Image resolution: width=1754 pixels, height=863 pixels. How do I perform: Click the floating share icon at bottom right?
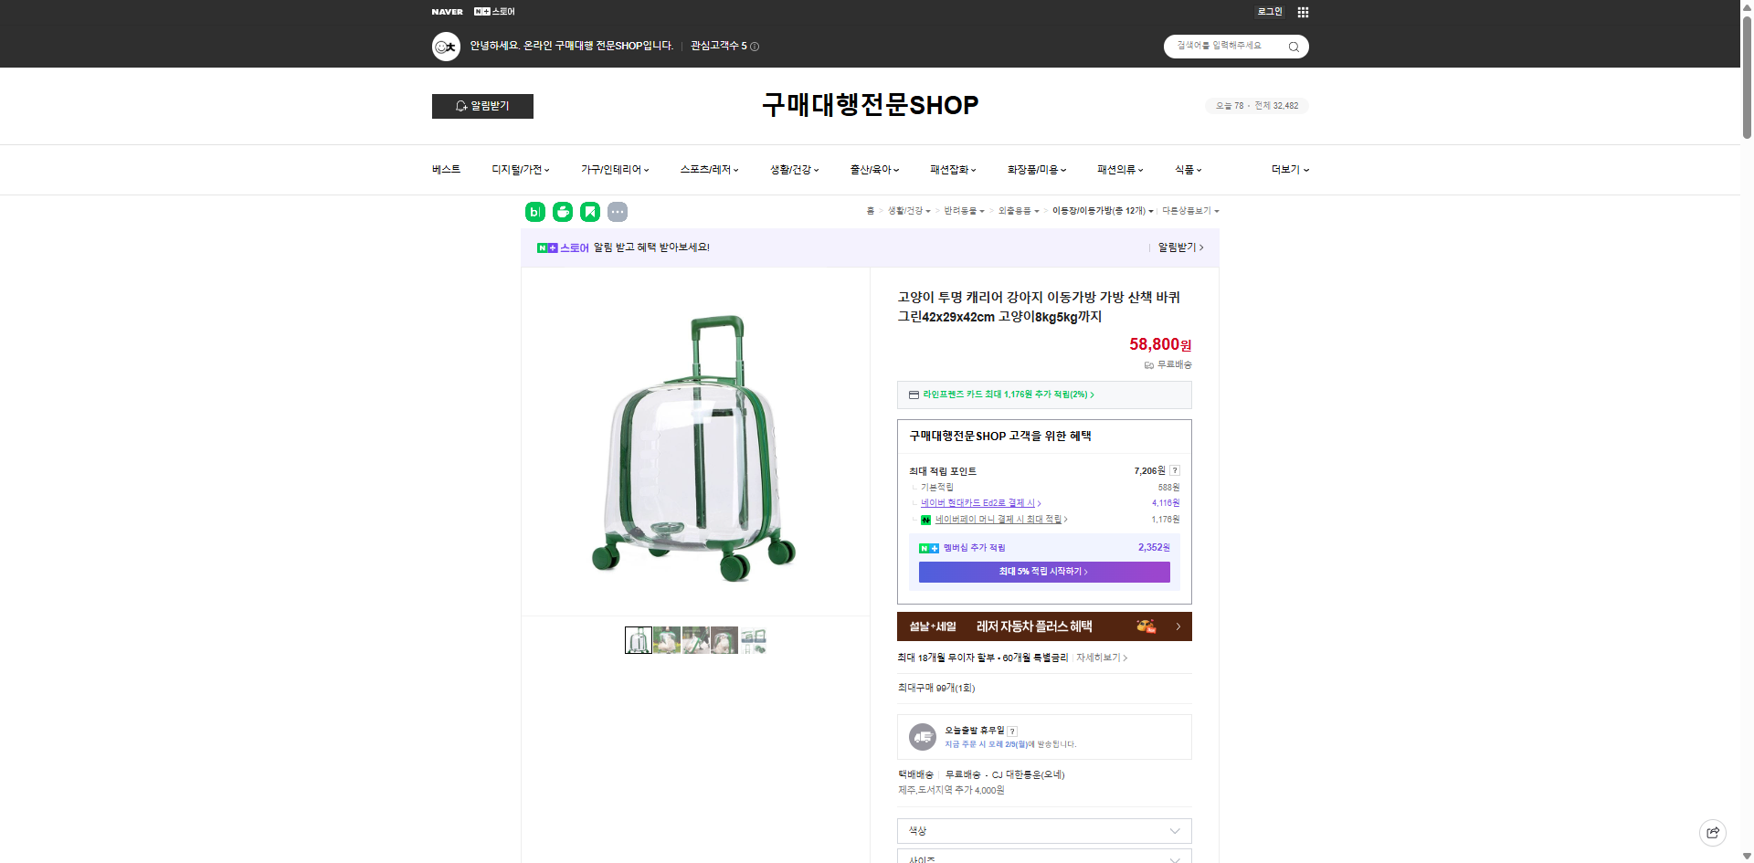tap(1712, 832)
